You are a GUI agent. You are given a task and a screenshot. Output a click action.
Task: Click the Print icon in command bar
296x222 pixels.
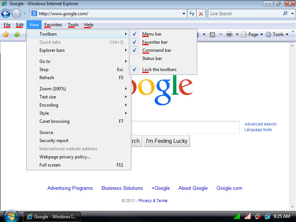pos(229,34)
